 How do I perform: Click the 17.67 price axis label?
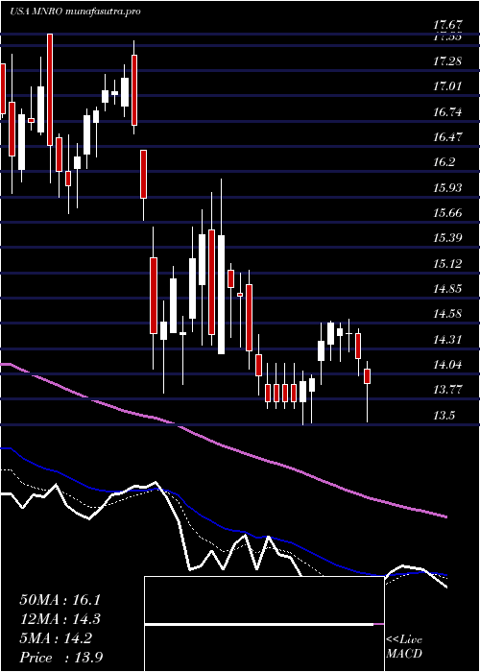click(447, 27)
